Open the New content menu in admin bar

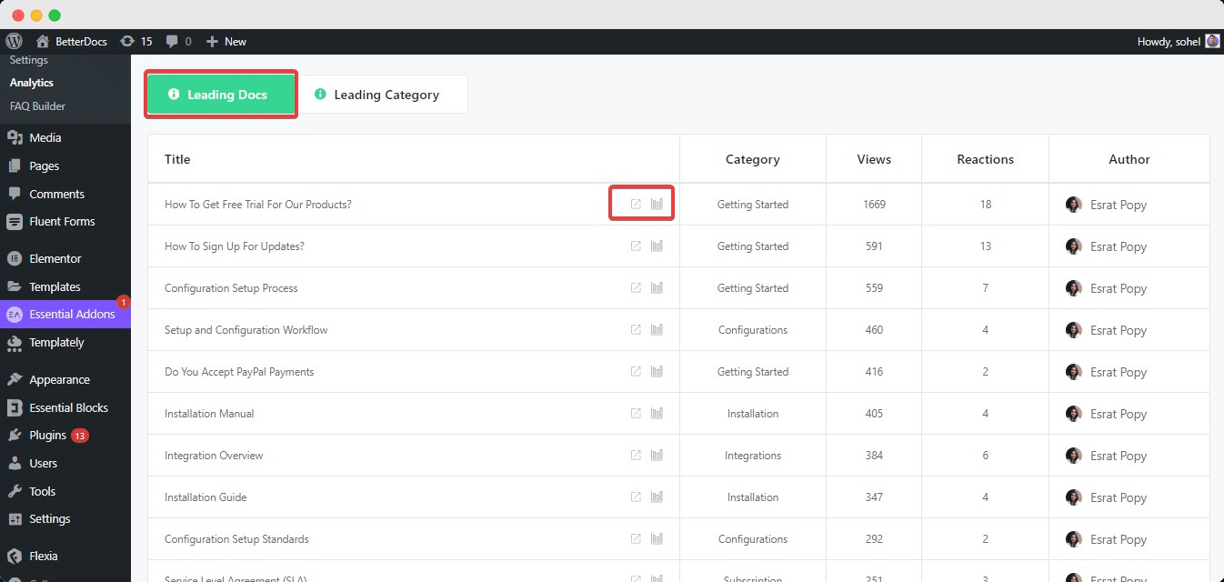pos(226,41)
